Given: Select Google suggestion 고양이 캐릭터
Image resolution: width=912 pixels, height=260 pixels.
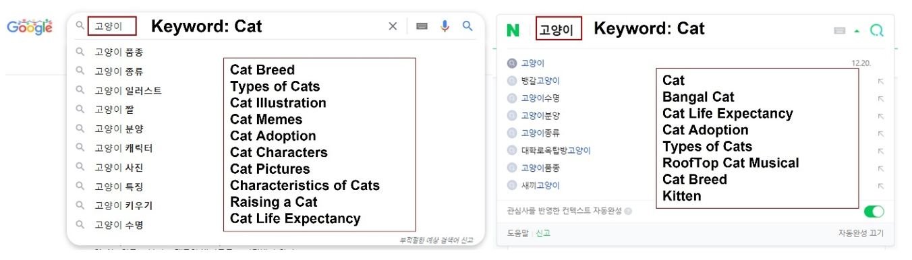Looking at the screenshot, I should 123,148.
